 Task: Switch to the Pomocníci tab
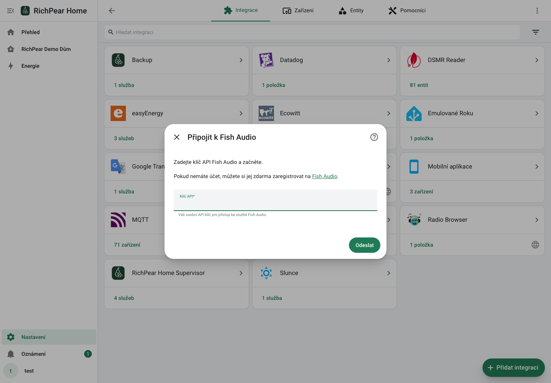click(407, 10)
